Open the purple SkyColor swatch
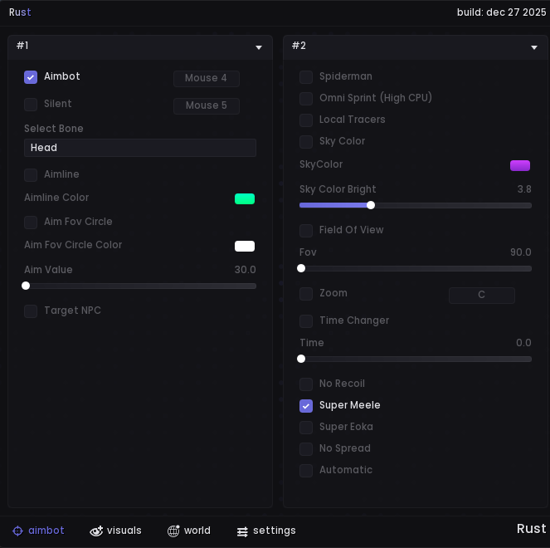 pyautogui.click(x=520, y=165)
